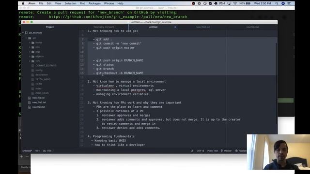Open the Packages menu
This screenshot has width=310, height=174.
coord(94,3)
